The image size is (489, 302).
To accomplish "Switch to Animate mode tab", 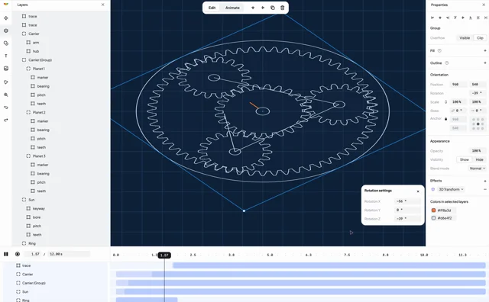I will click(x=232, y=8).
